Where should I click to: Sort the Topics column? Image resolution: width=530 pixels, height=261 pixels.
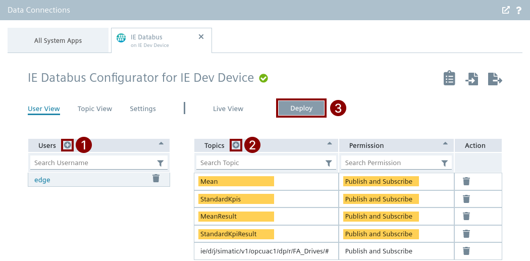tap(329, 144)
